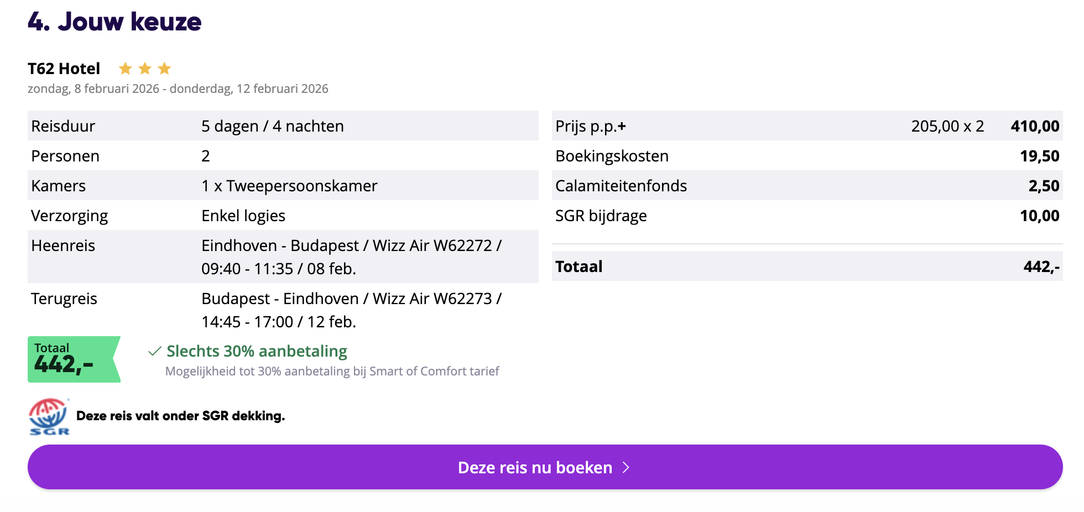Viewport: 1084px width, 512px height.
Task: Click the green Totaal 442,- price badge
Action: (x=74, y=359)
